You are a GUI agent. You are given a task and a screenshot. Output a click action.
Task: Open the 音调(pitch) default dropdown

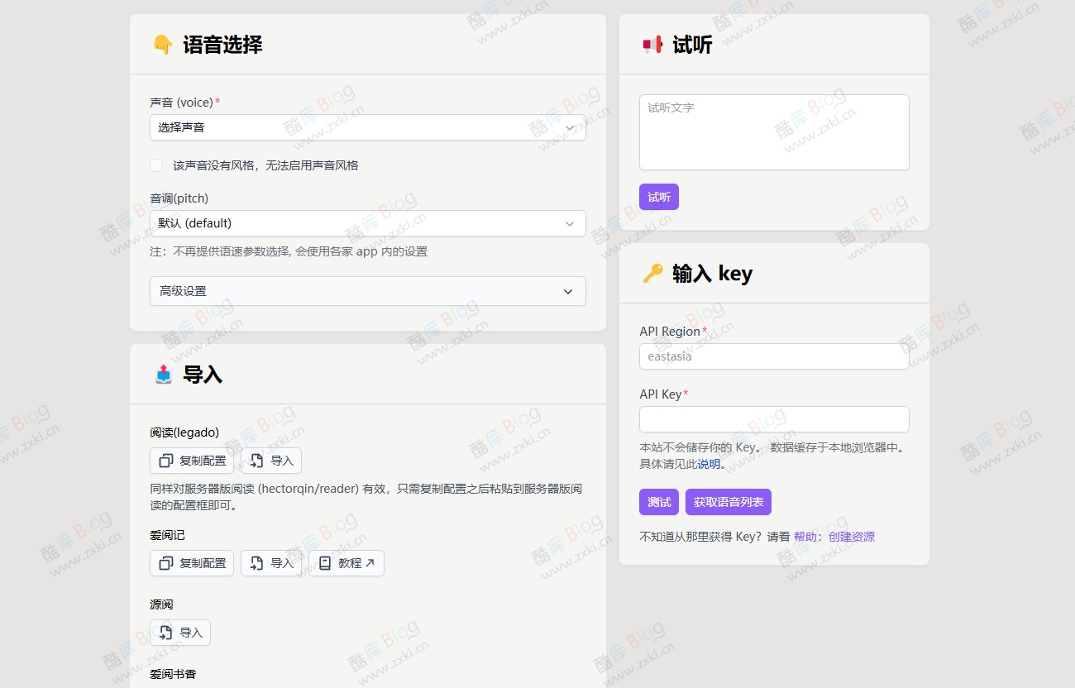pyautogui.click(x=367, y=222)
